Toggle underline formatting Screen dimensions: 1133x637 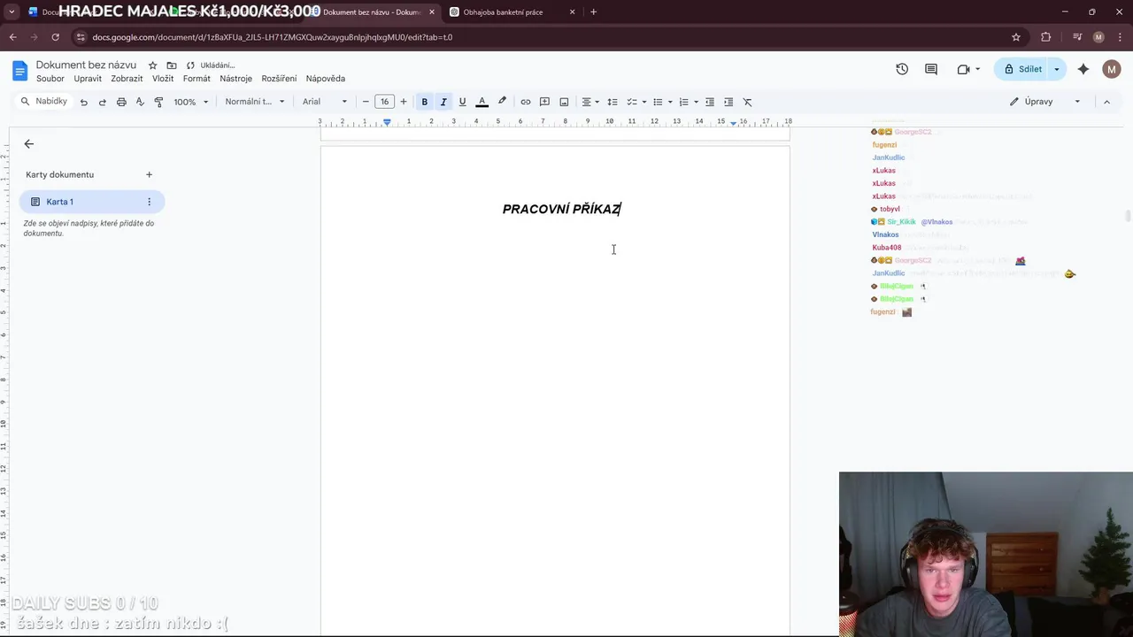[x=462, y=102]
